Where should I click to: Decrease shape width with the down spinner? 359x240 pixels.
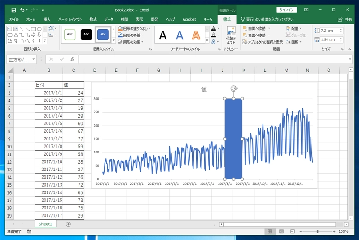tap(341, 41)
